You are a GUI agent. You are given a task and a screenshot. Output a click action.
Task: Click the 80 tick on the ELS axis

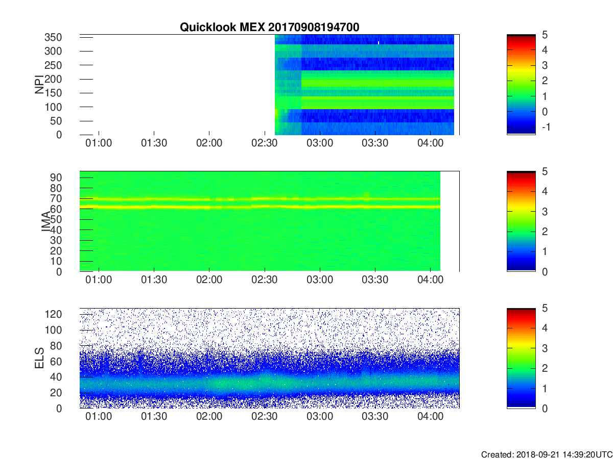(56, 346)
